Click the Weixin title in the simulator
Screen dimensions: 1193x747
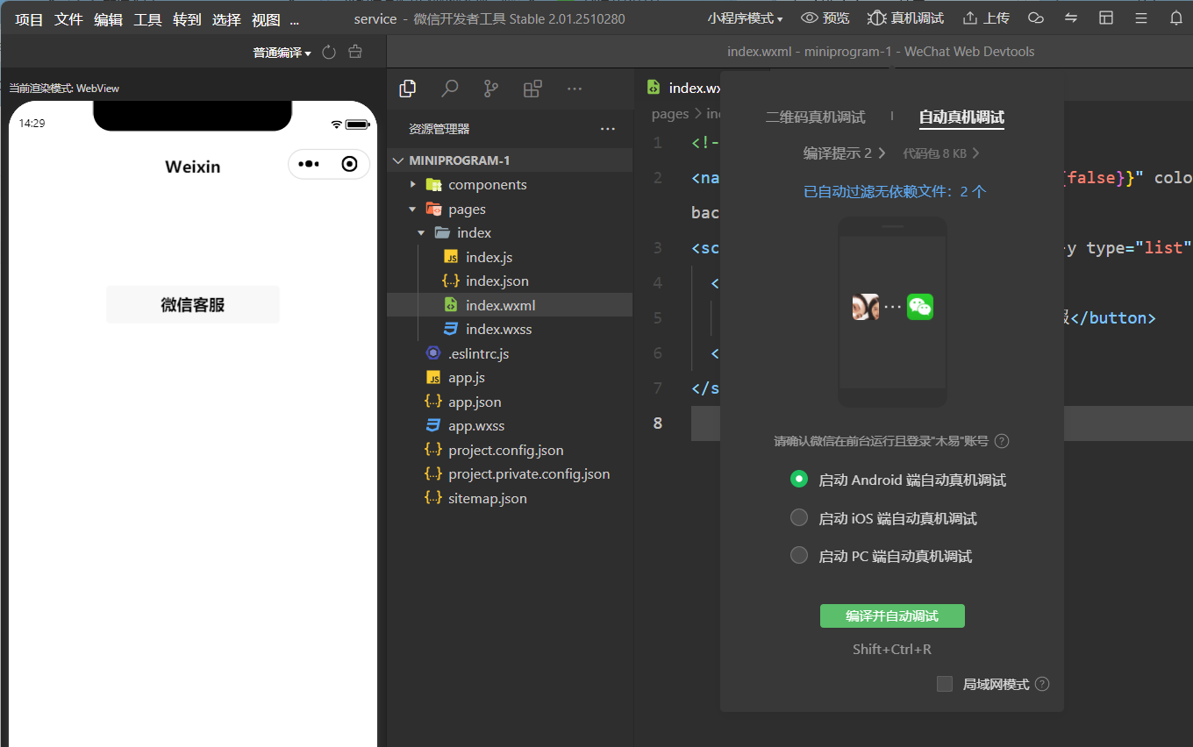point(193,167)
